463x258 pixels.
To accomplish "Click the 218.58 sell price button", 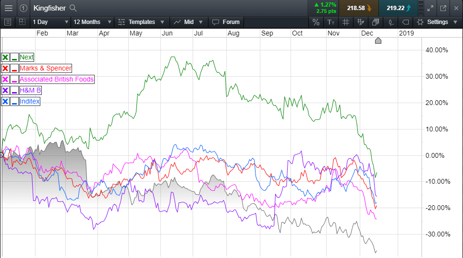I will [358, 8].
